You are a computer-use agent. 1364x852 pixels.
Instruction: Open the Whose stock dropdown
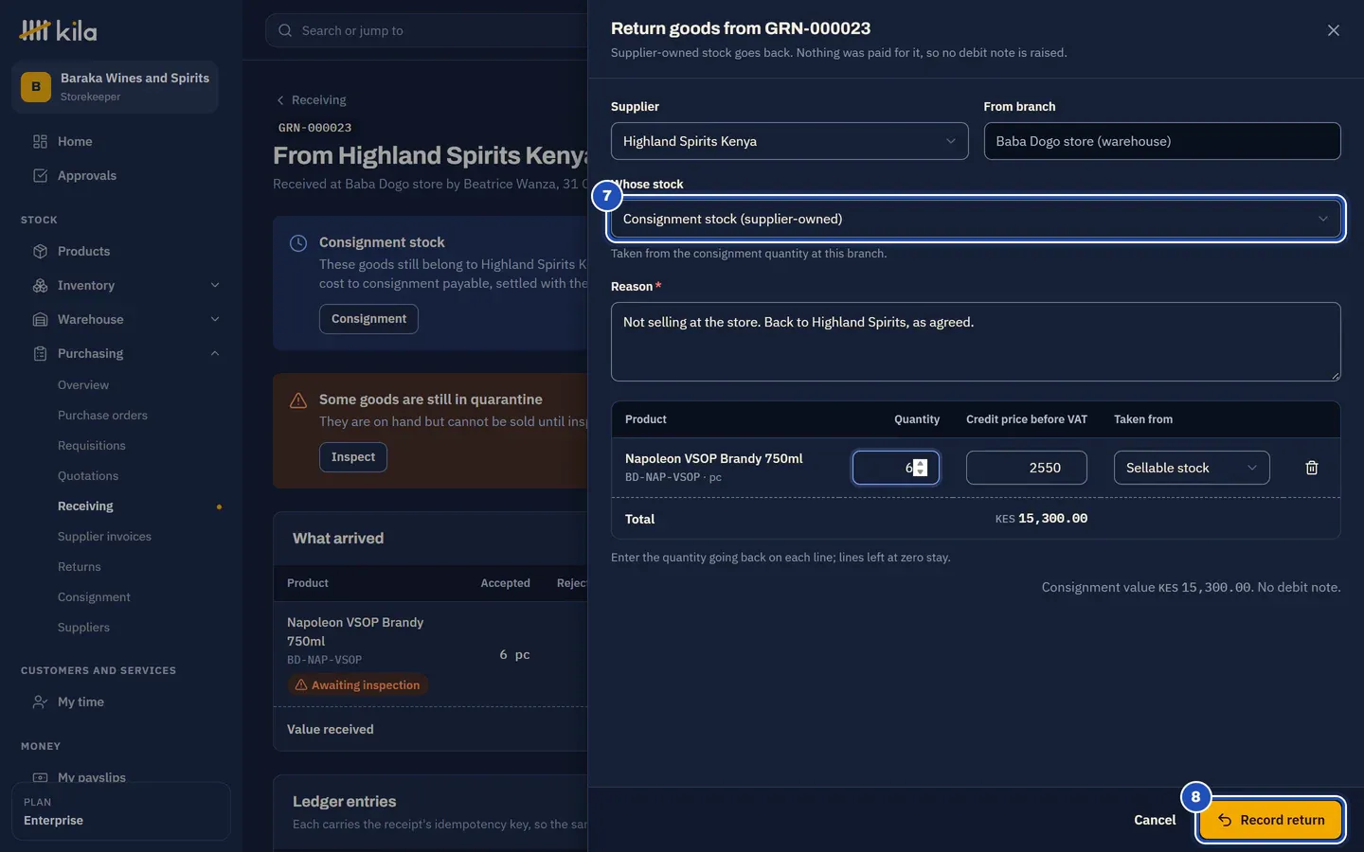(976, 219)
